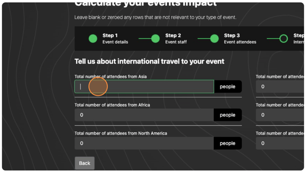Focus the middle right-column attendees field
Screen dimensions: 306x172
tap(280, 115)
